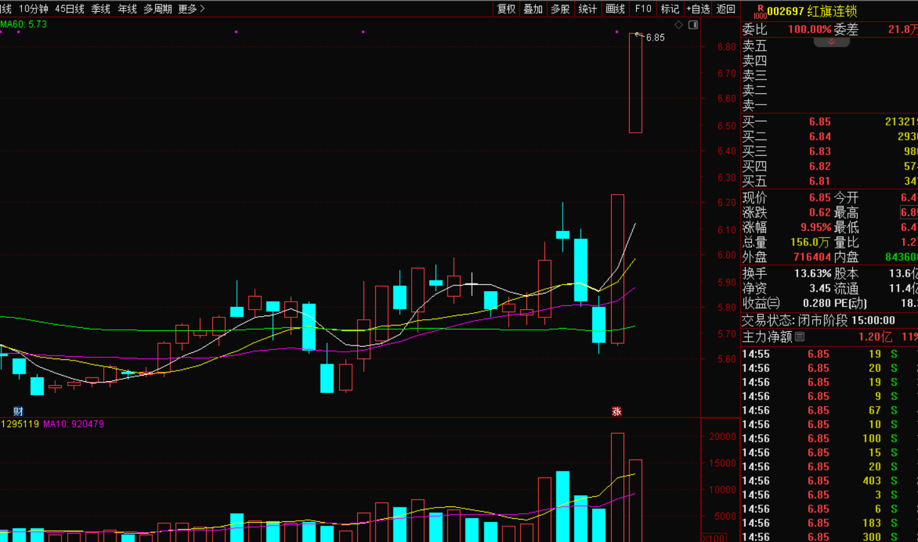Click the diamond marker icon above the chart

tap(679, 25)
